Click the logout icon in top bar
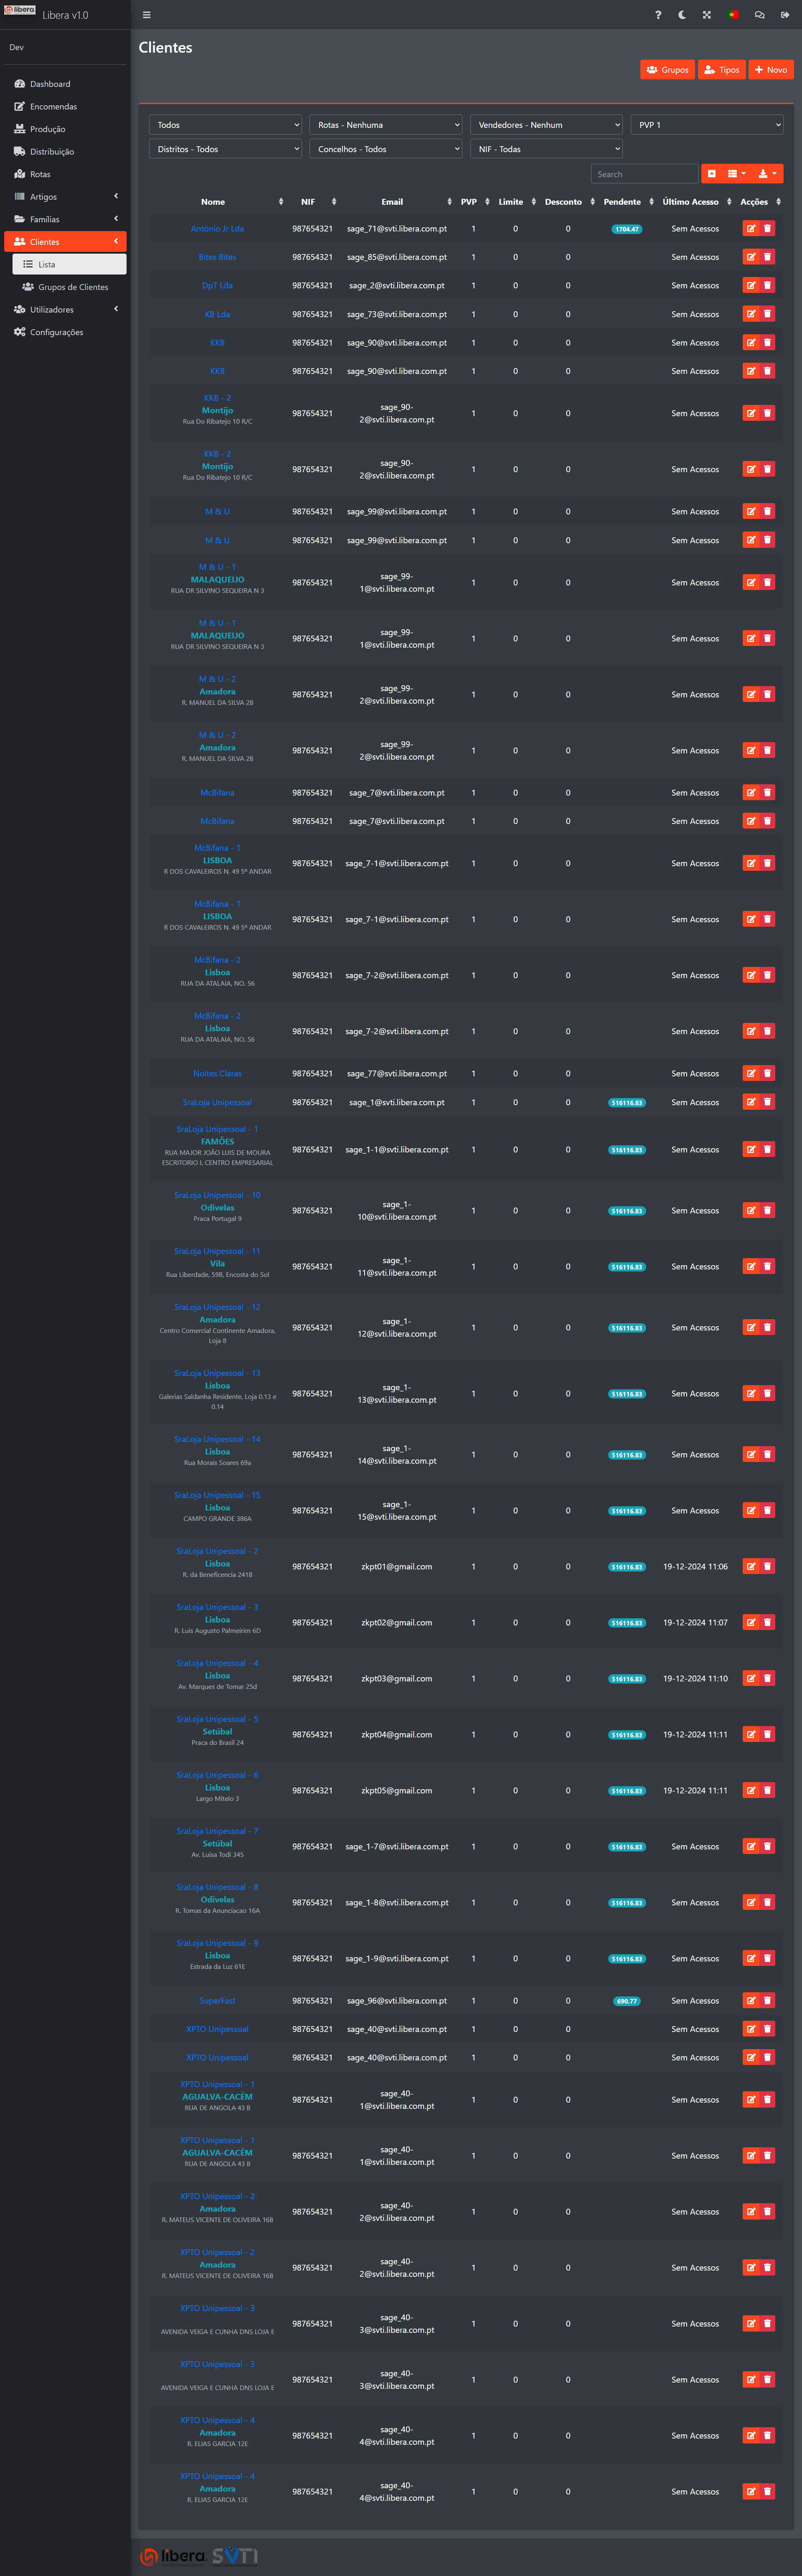802x2576 pixels. pyautogui.click(x=785, y=15)
